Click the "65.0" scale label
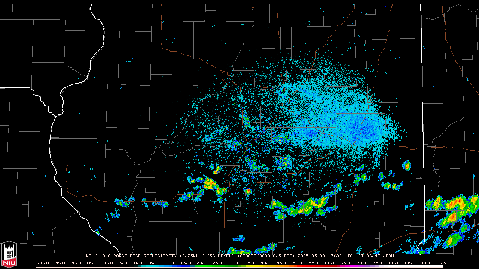The height and width of the screenshot is (269, 479). [346, 263]
